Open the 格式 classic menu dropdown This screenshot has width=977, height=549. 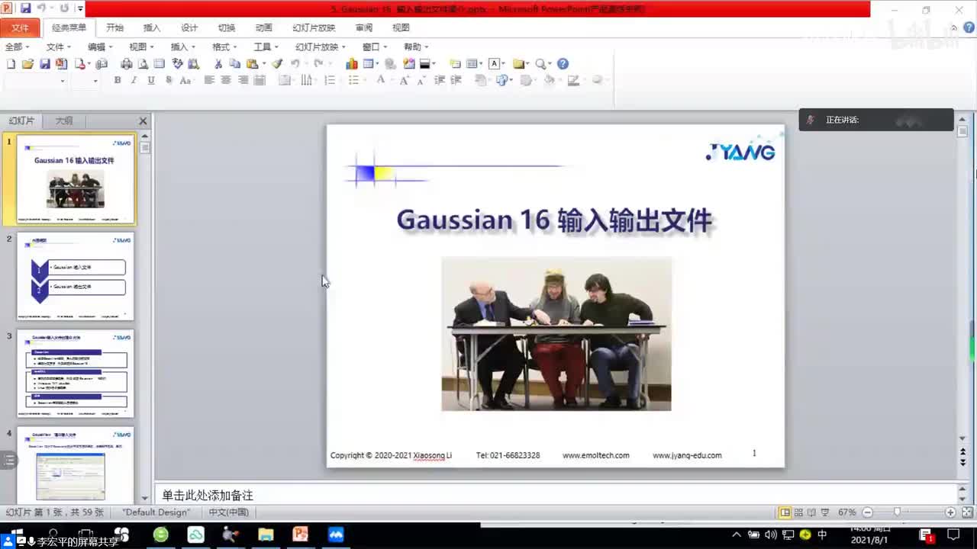click(225, 47)
